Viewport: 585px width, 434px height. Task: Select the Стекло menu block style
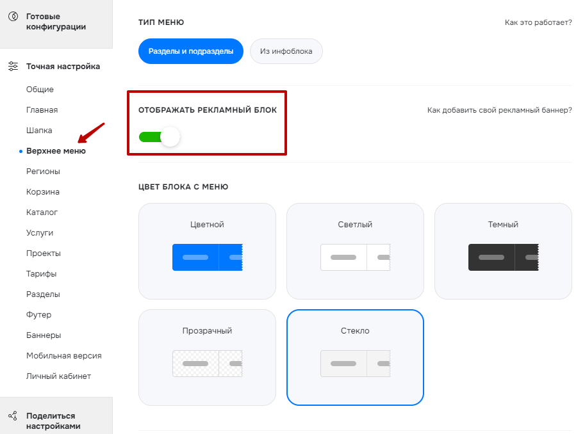355,357
